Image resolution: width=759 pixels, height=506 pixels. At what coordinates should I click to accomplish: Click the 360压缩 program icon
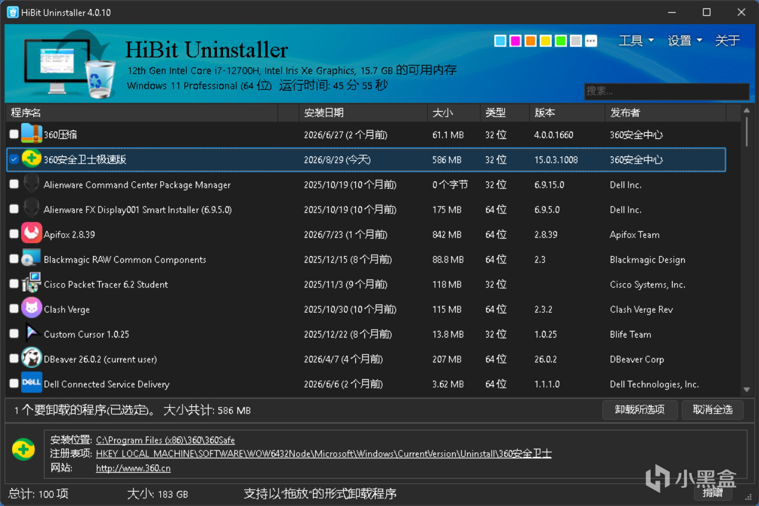click(x=31, y=134)
